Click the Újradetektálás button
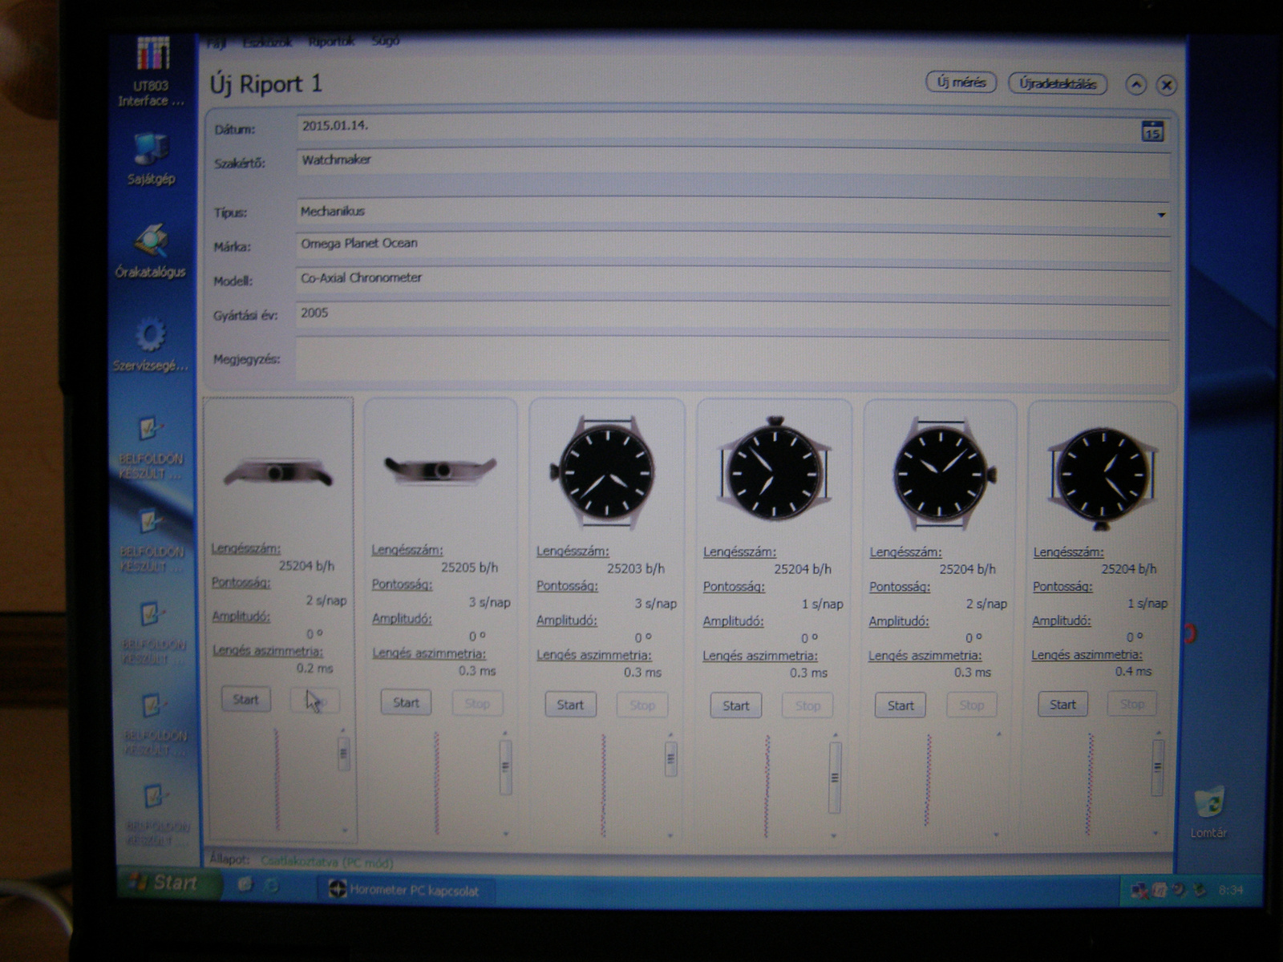 tap(1058, 83)
